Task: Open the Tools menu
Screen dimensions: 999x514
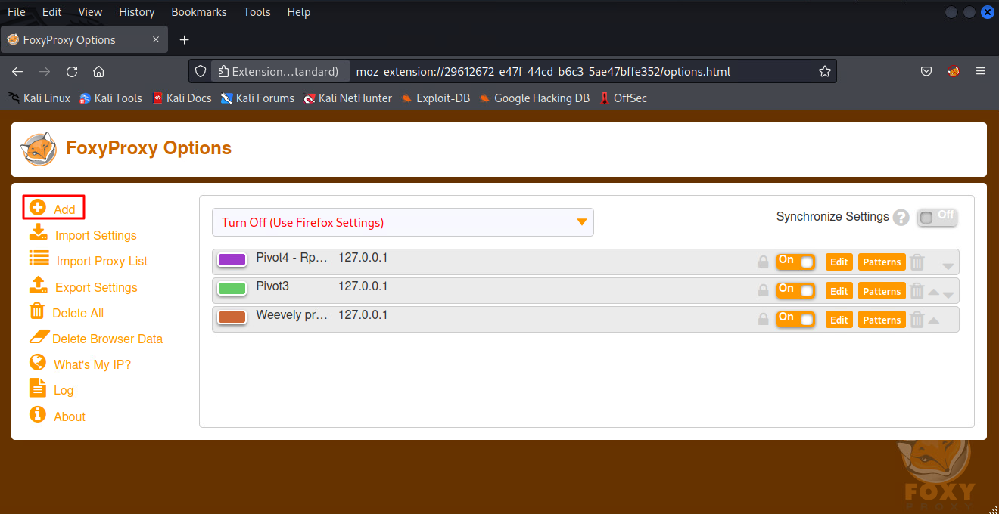Action: coord(257,12)
